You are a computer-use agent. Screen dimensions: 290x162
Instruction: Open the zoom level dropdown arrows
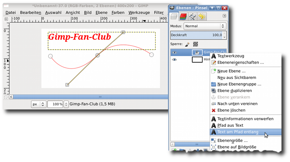(66, 104)
